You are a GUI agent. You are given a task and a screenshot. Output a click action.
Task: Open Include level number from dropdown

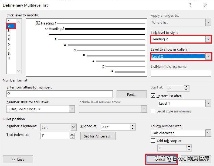pyautogui.click(x=144, y=109)
